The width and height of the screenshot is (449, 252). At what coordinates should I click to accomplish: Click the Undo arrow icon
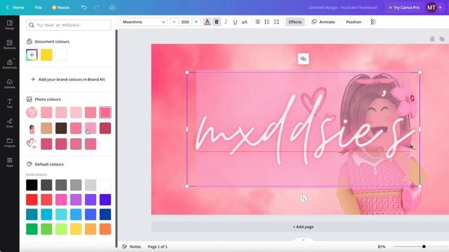[x=83, y=8]
